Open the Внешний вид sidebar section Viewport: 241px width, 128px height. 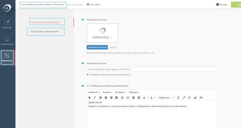(7, 41)
